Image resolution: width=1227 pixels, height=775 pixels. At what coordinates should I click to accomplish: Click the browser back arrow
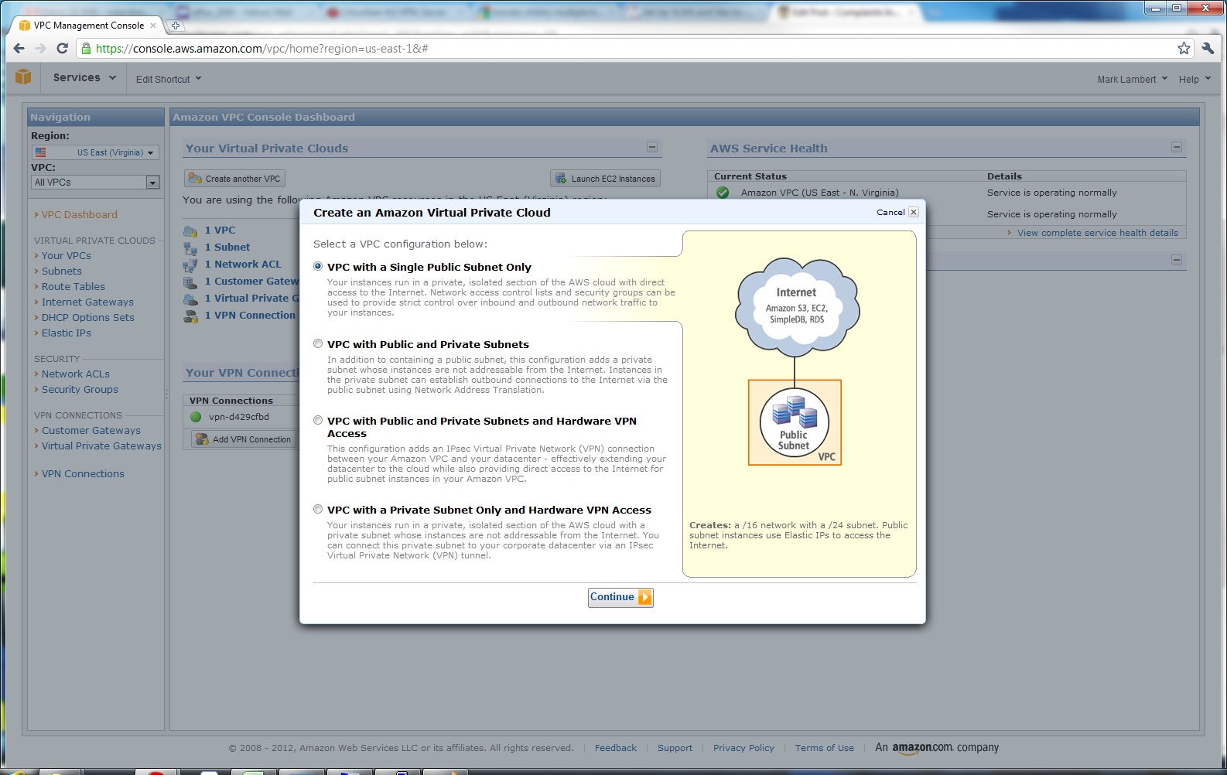pyautogui.click(x=19, y=49)
